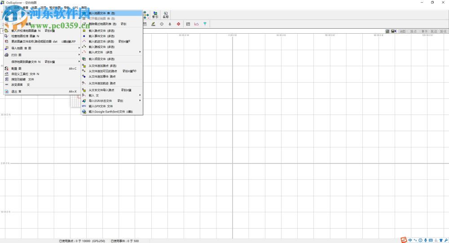The height and width of the screenshot is (243, 449).
Task: Choose 载入地图文件 in the submenu
Action: [x=112, y=13]
